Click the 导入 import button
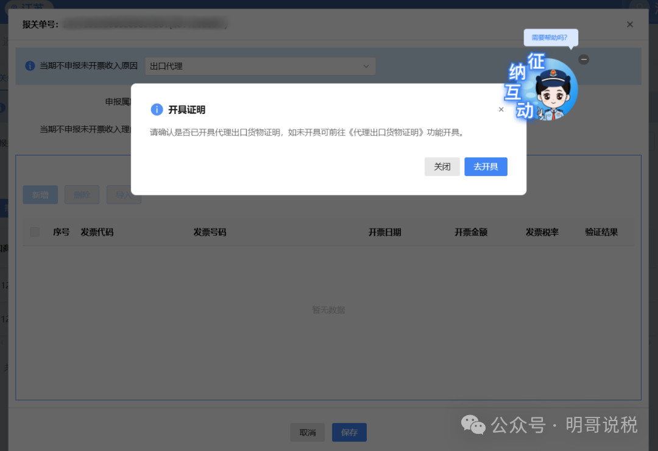Image resolution: width=658 pixels, height=451 pixels. [124, 194]
